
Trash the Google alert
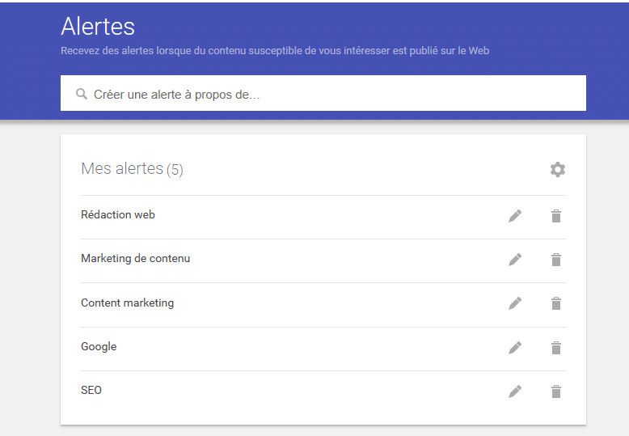point(556,348)
